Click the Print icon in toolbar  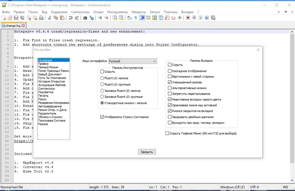[x=41, y=18]
